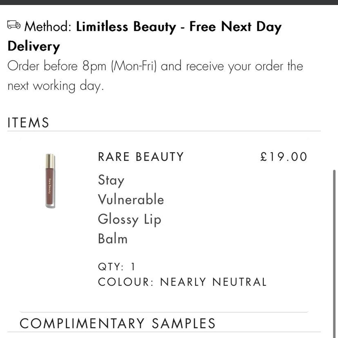Viewport: 338px width, 338px height.
Task: Open the RARE BEAUTY brand link
Action: pos(140,156)
